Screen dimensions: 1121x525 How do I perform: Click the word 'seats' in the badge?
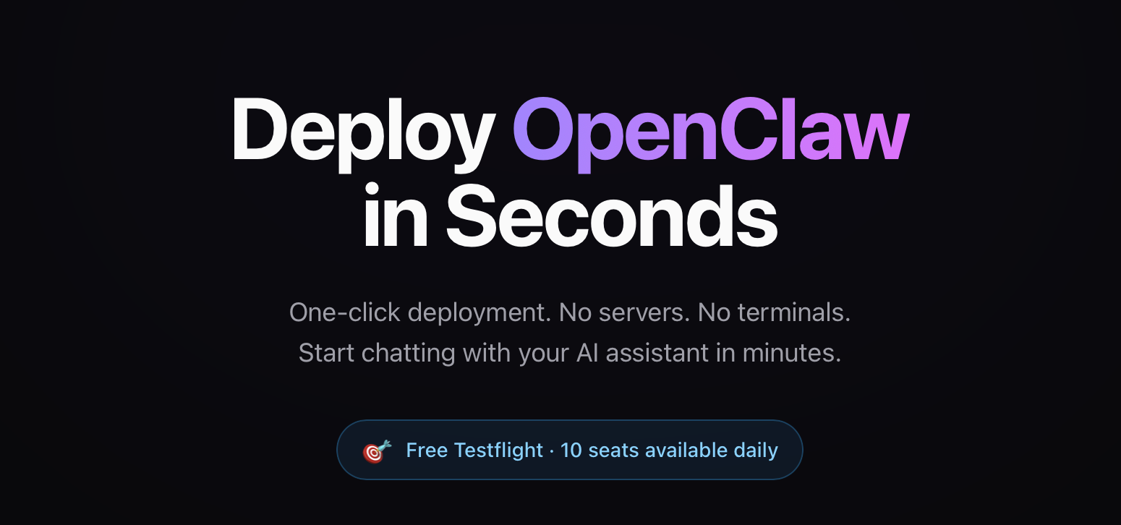pos(613,450)
